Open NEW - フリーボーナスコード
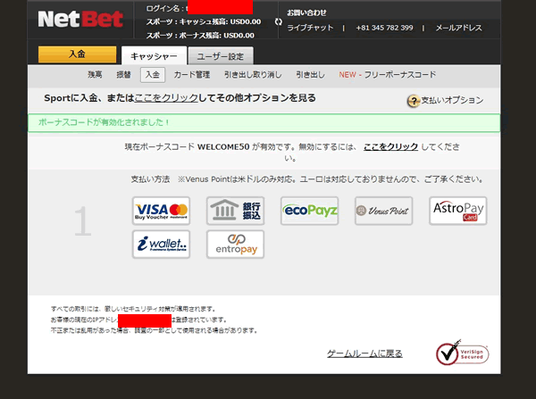The image size is (536, 399). click(388, 74)
